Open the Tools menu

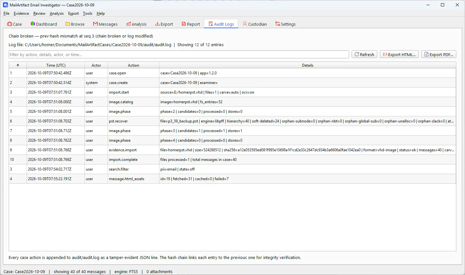pyautogui.click(x=87, y=13)
